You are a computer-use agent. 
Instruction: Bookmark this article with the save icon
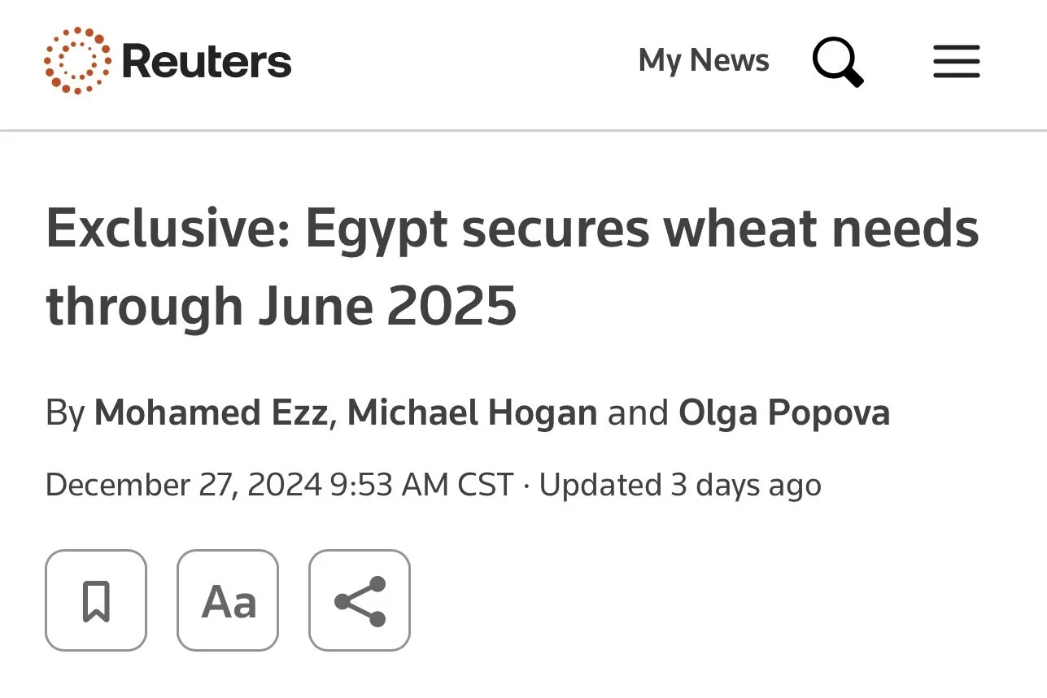click(x=96, y=600)
